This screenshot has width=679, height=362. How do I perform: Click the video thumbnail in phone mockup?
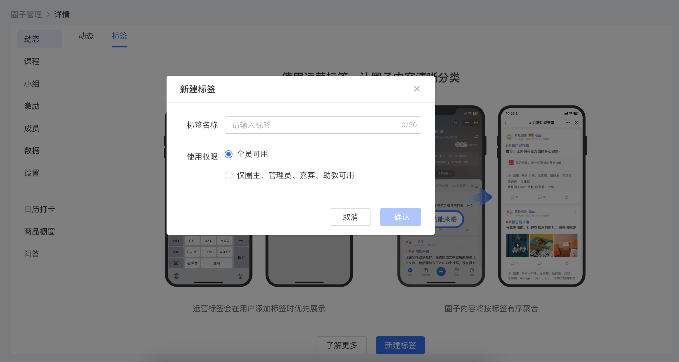click(x=517, y=245)
